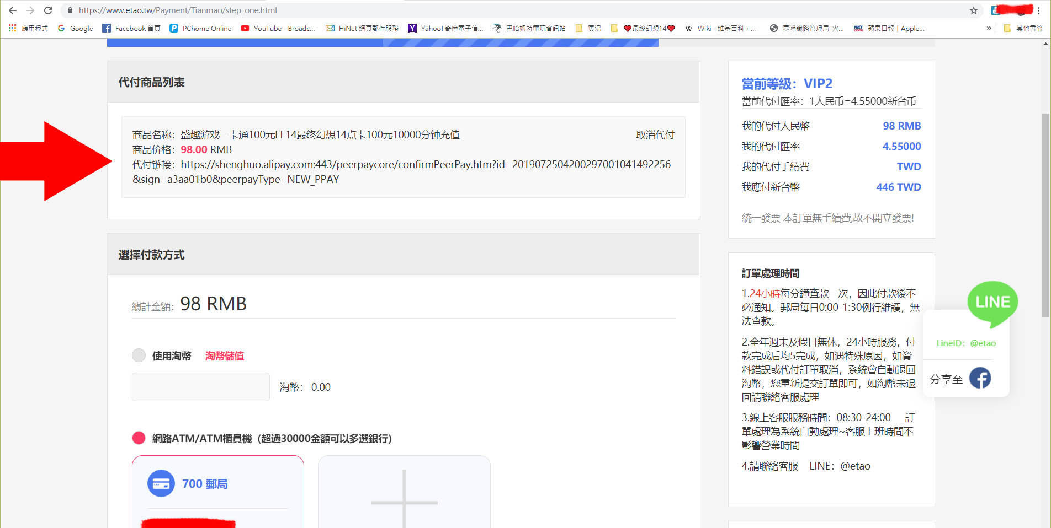
Task: Open the Wiki 維基百科 bookmark
Action: point(720,28)
